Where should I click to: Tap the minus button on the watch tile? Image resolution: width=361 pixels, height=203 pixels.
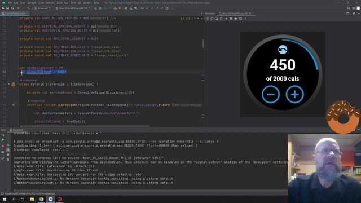(x=271, y=94)
